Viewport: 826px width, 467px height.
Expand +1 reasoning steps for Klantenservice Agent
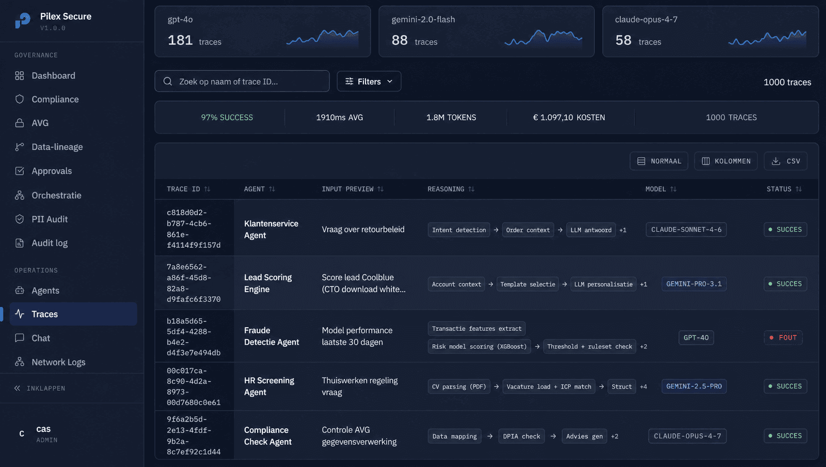(x=623, y=230)
